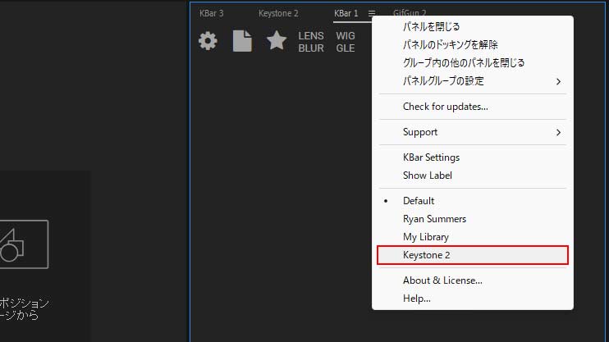Screen dimensions: 609x342
Task: Open the KBar 1 panel hamburger menu
Action: pos(372,14)
